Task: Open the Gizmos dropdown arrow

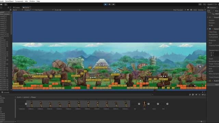Action: point(205,10)
